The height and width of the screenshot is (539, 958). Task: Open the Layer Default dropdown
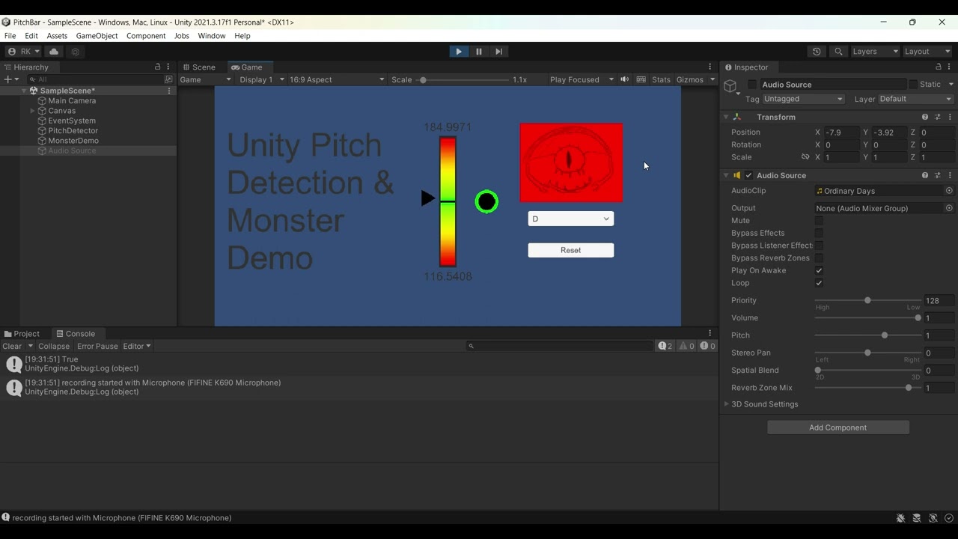tap(915, 99)
